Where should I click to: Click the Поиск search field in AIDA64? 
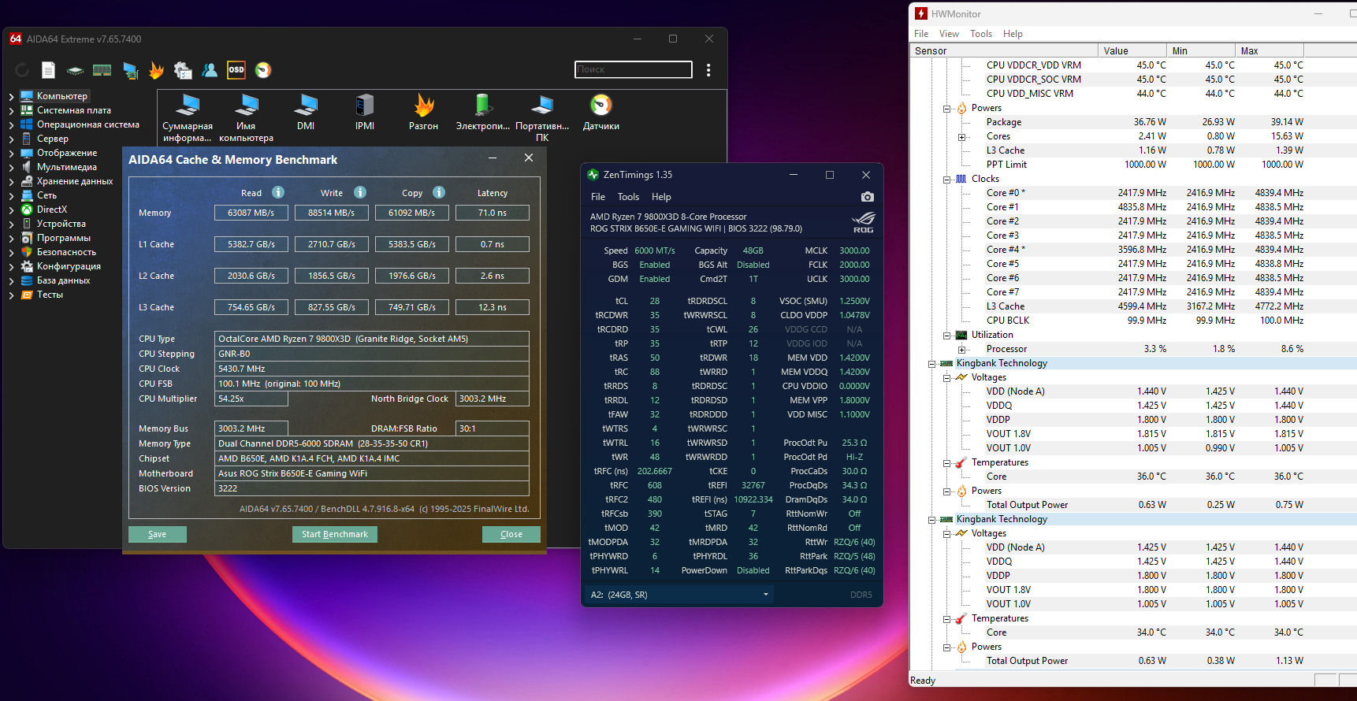(634, 69)
